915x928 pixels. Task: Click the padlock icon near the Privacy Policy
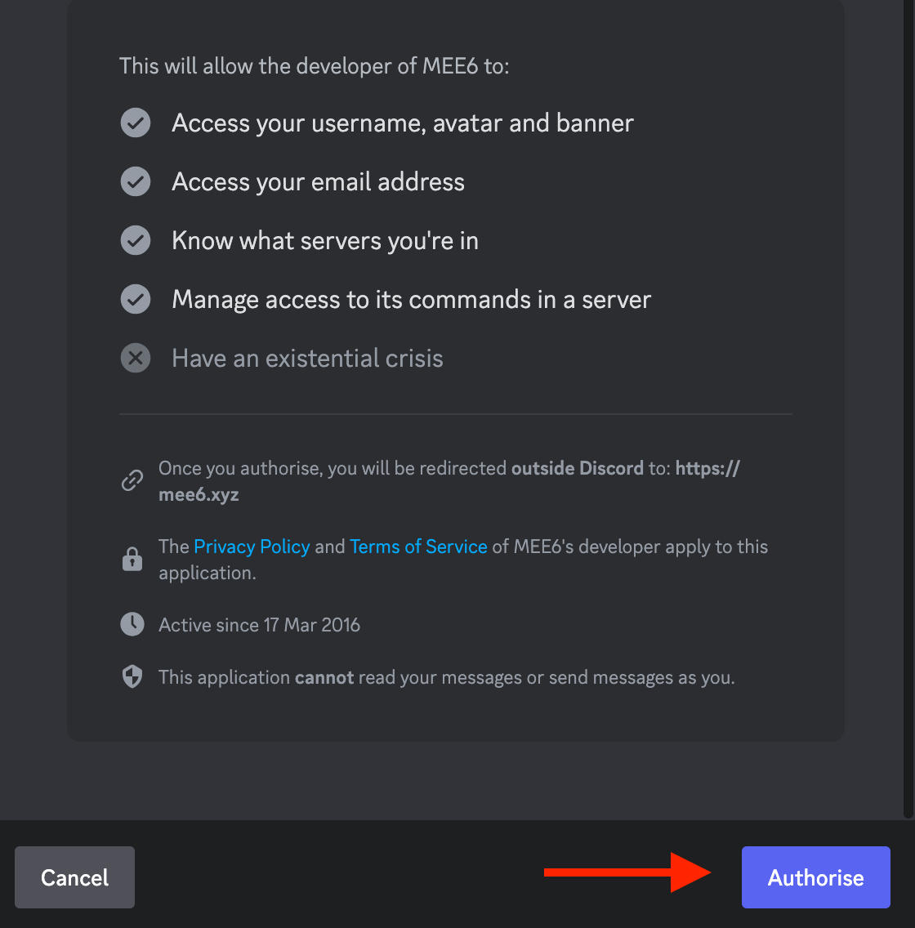pyautogui.click(x=132, y=559)
